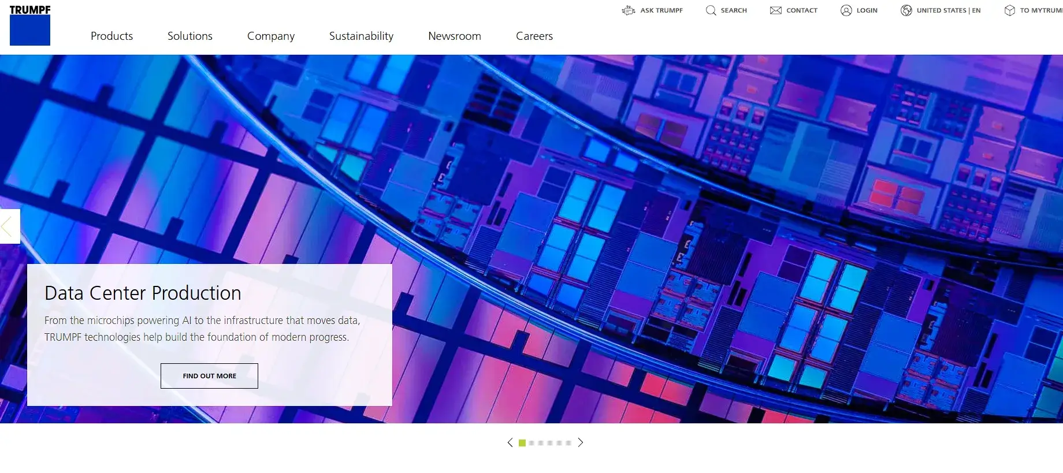Screen dimensions: 1063x473
Task: Open the Solutions menu
Action: click(x=190, y=36)
